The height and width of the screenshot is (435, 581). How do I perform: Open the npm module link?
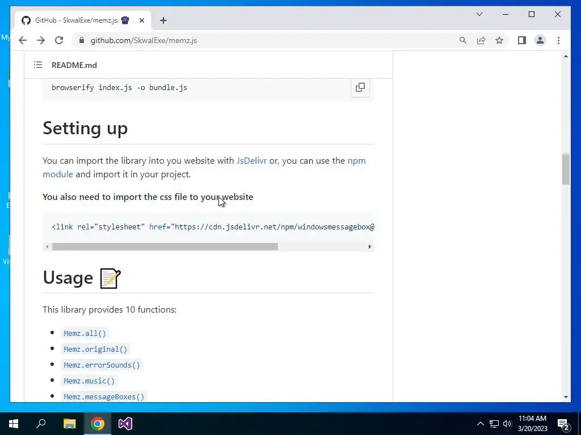pos(204,167)
